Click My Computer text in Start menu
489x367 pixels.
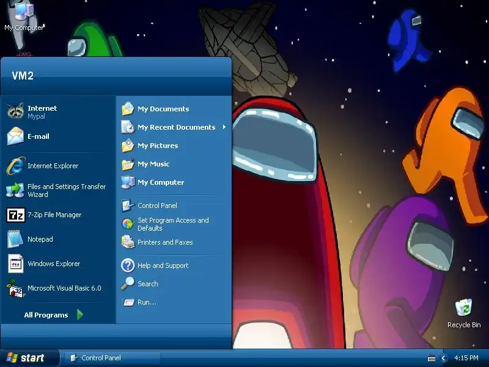[161, 182]
